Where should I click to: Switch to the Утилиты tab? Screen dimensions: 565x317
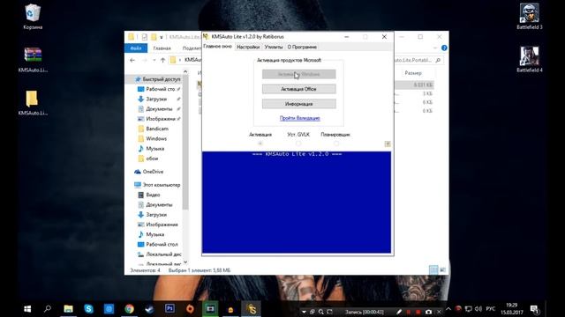274,47
